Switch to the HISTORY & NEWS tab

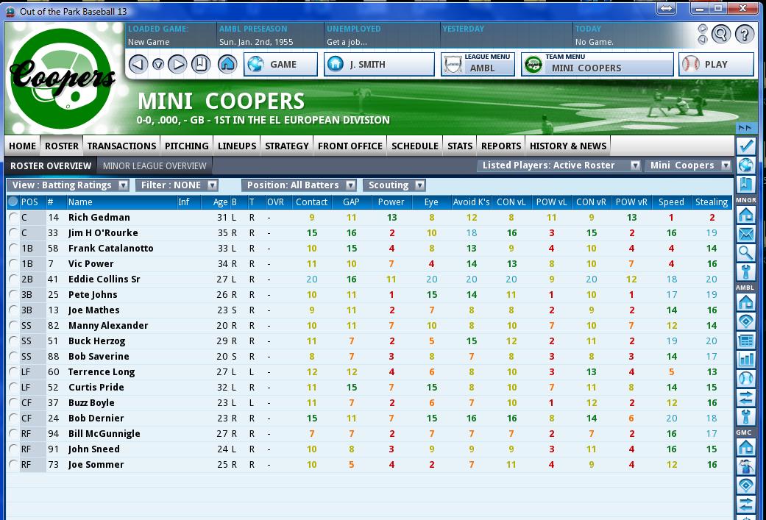567,146
